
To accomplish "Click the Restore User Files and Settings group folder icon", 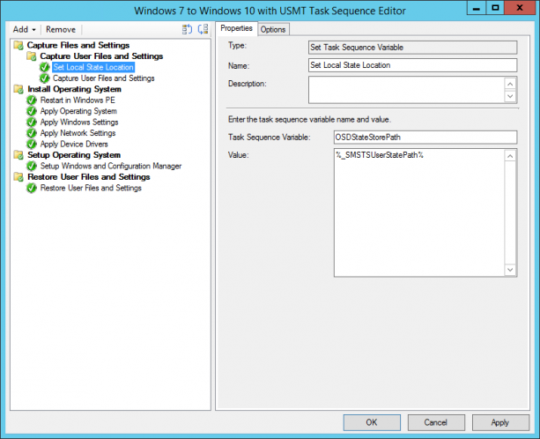I will [x=18, y=177].
